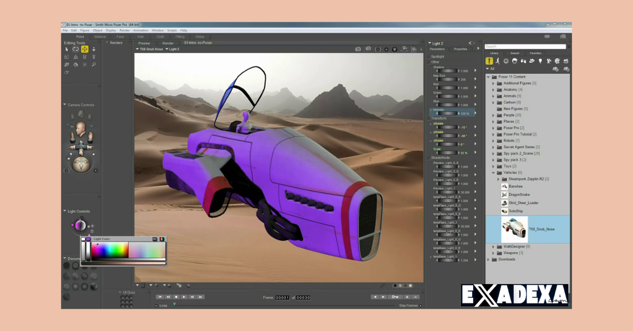633x331 pixels.
Task: Select the Lights bulb icon in Library
Action: click(x=541, y=61)
